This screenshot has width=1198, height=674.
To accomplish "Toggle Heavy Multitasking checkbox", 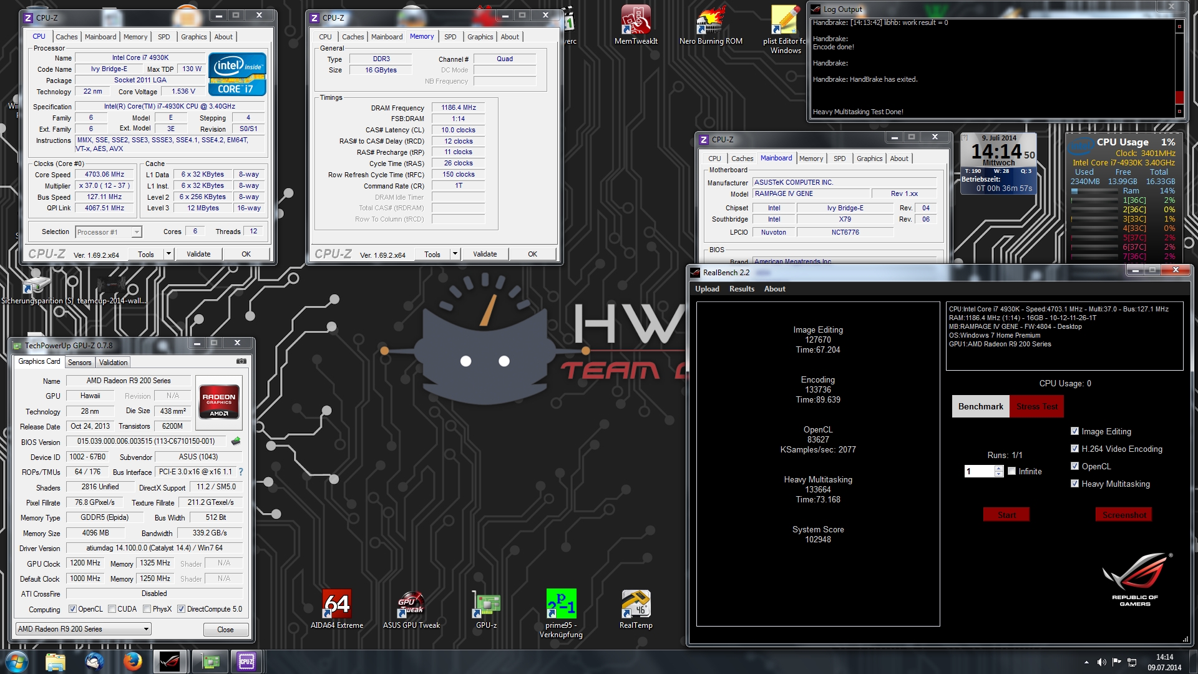I will click(1074, 484).
